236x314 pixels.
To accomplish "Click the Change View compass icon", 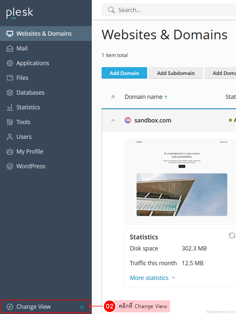I will point(10,307).
